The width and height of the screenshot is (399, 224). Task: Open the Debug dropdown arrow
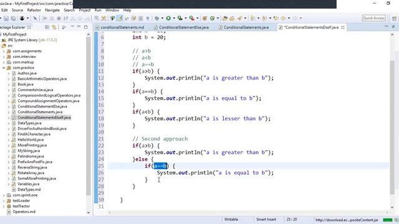pyautogui.click(x=162, y=18)
